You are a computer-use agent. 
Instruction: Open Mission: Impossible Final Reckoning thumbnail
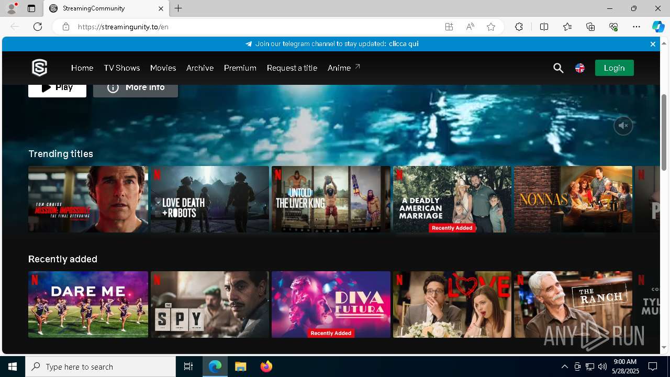pyautogui.click(x=88, y=199)
